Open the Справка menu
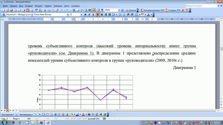 point(75,6)
